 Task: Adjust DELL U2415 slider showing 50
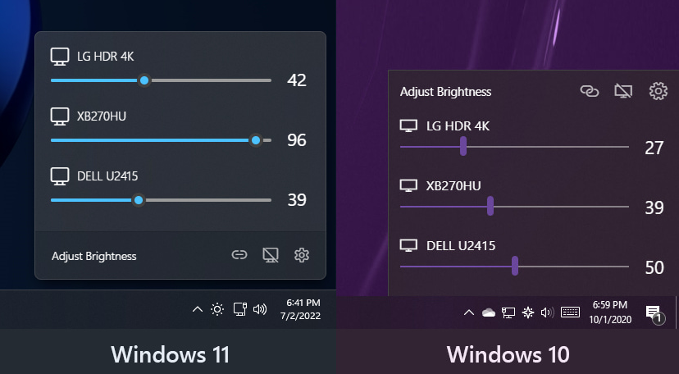(x=514, y=267)
